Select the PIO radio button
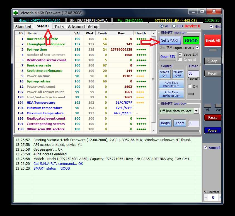 coord(174,26)
